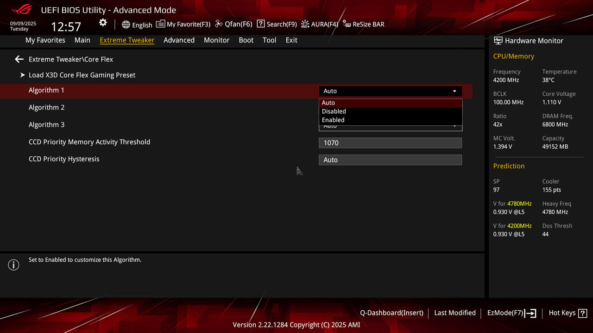
Task: Open the Main tab
Action: tap(82, 40)
